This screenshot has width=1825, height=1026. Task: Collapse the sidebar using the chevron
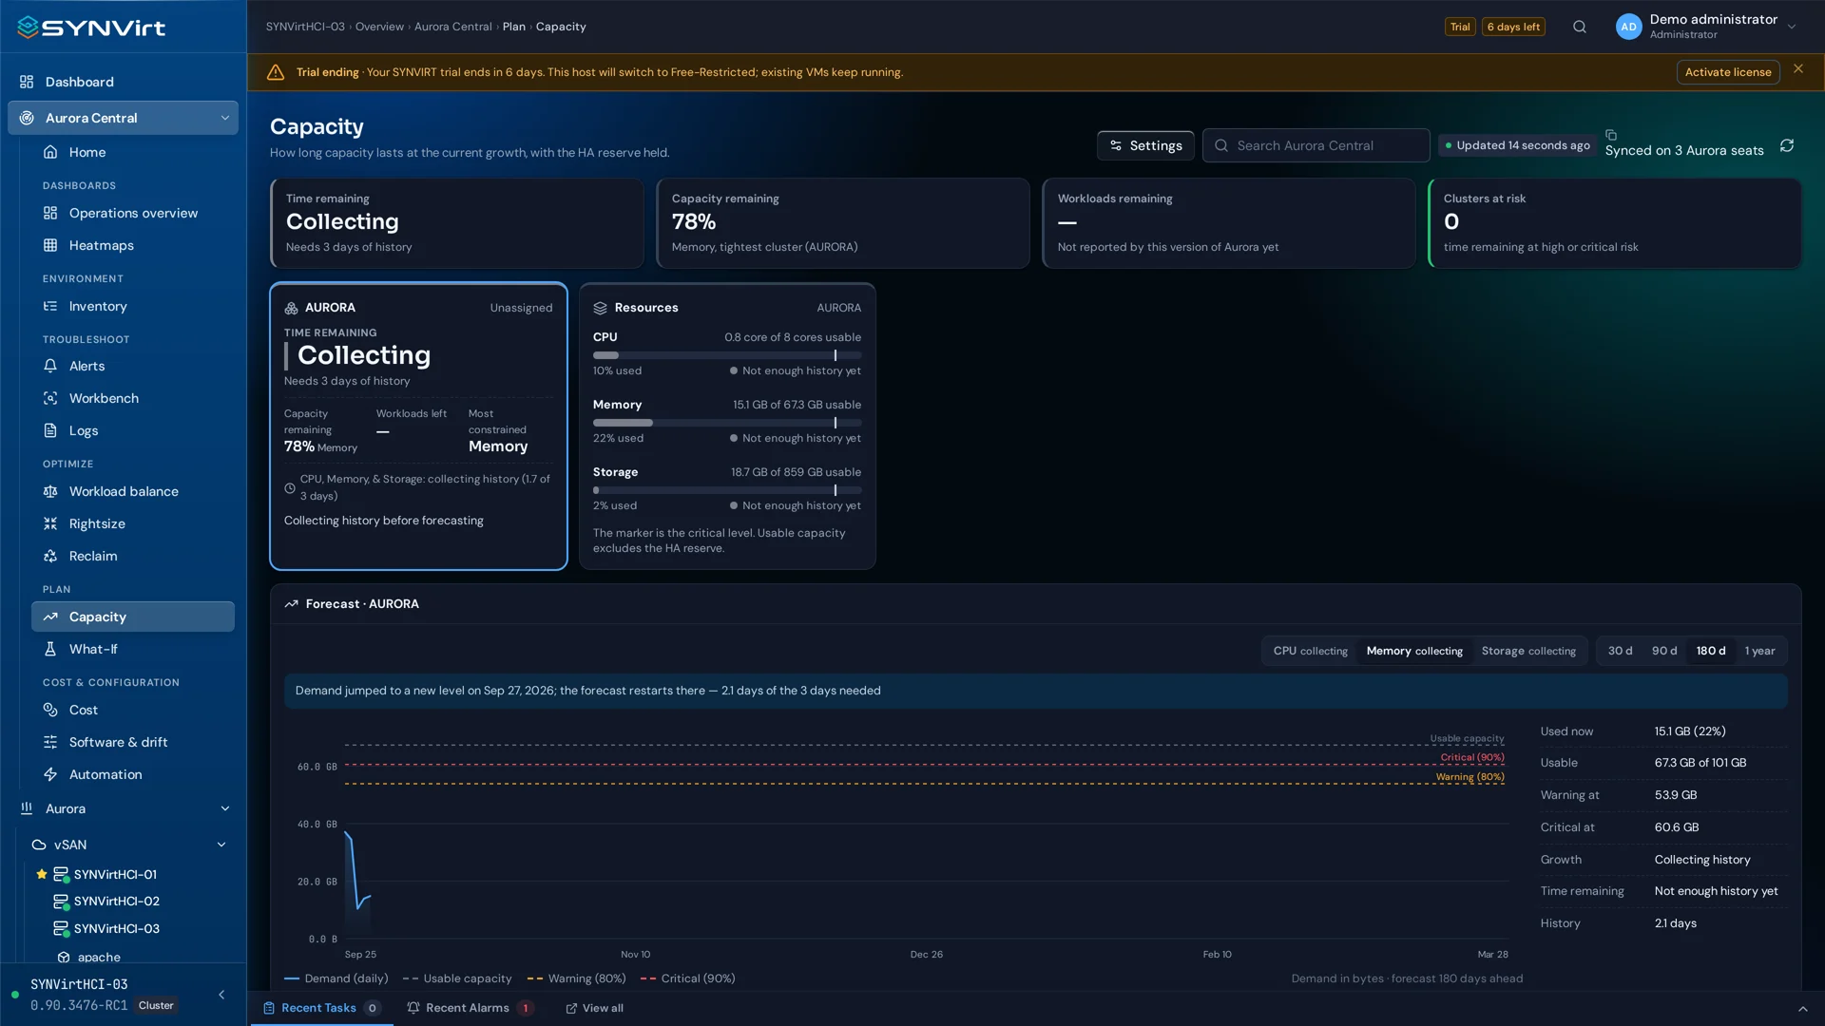point(221,995)
